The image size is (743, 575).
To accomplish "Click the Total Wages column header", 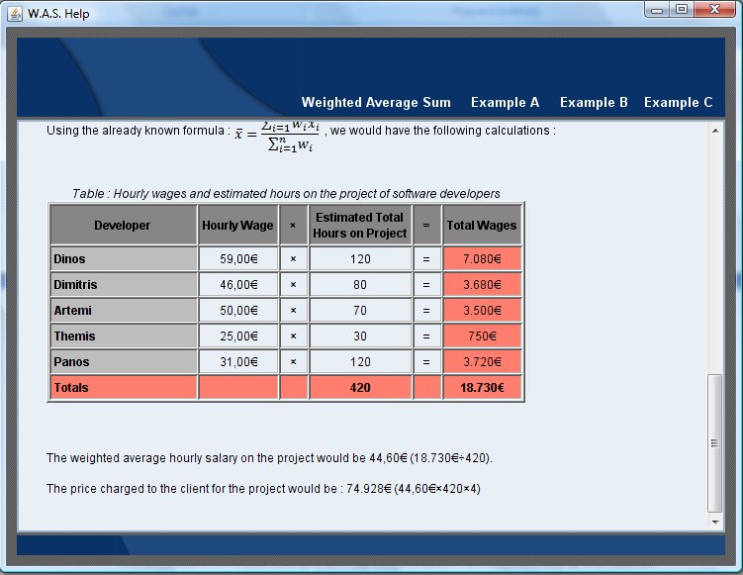I will tap(482, 226).
